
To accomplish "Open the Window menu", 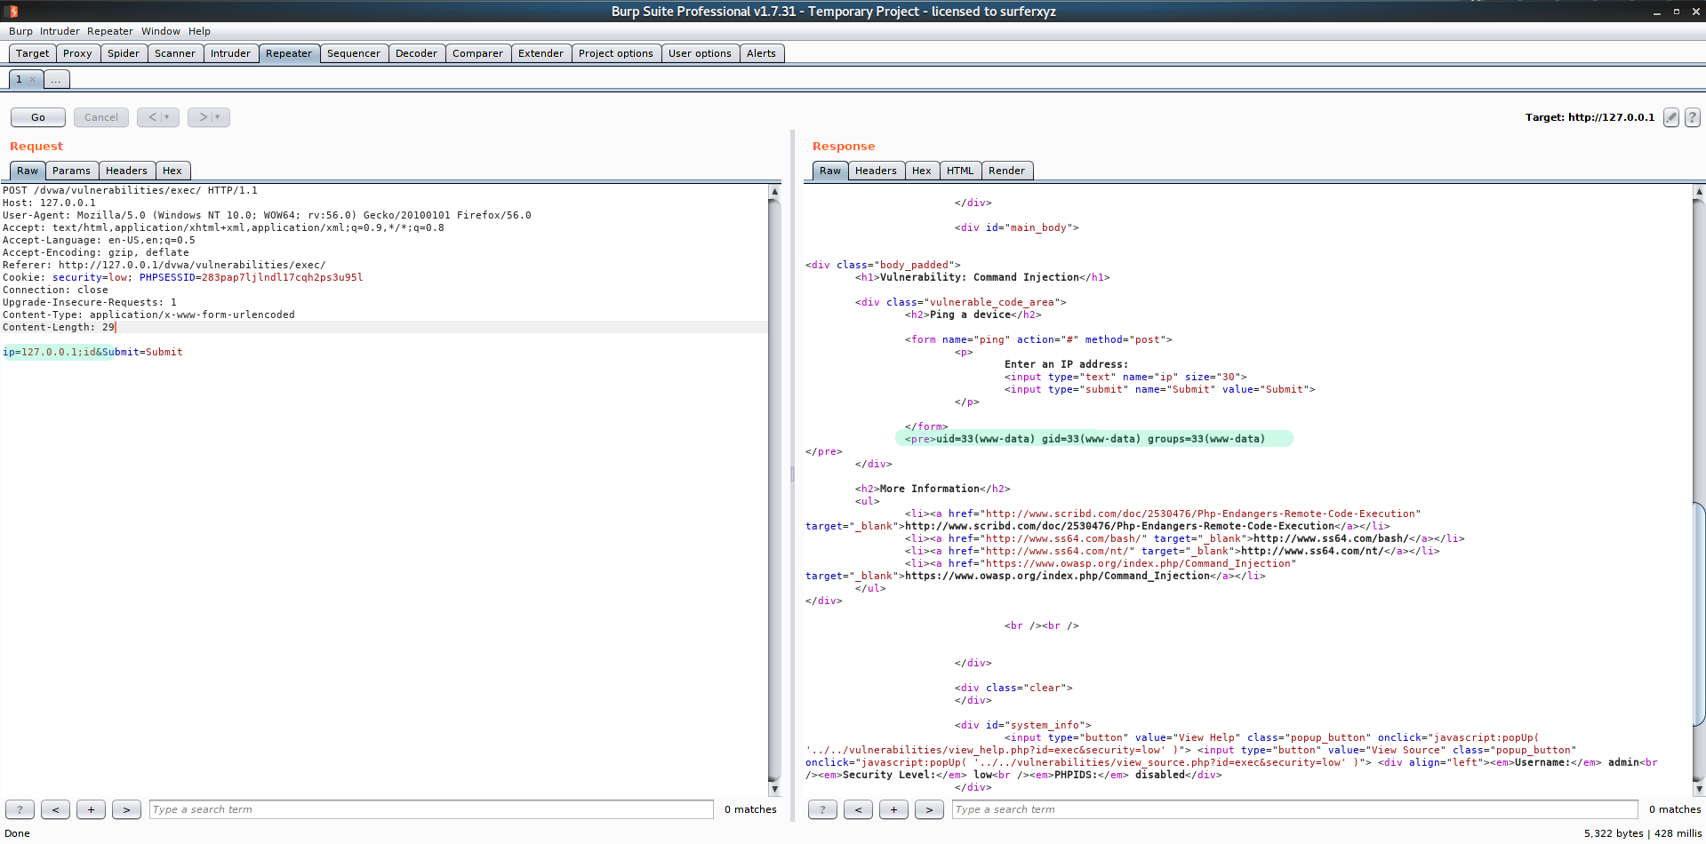I will [x=161, y=31].
